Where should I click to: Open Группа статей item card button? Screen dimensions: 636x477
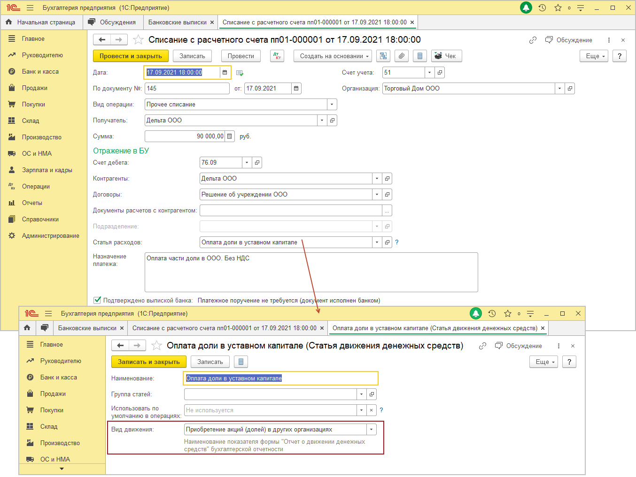click(x=372, y=394)
